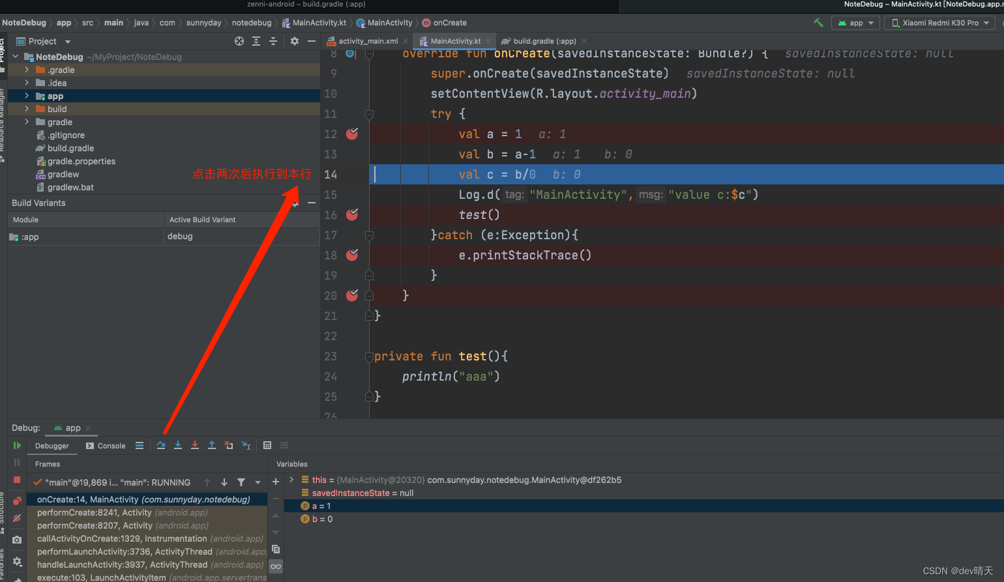Click the Step Into icon

[x=178, y=445]
